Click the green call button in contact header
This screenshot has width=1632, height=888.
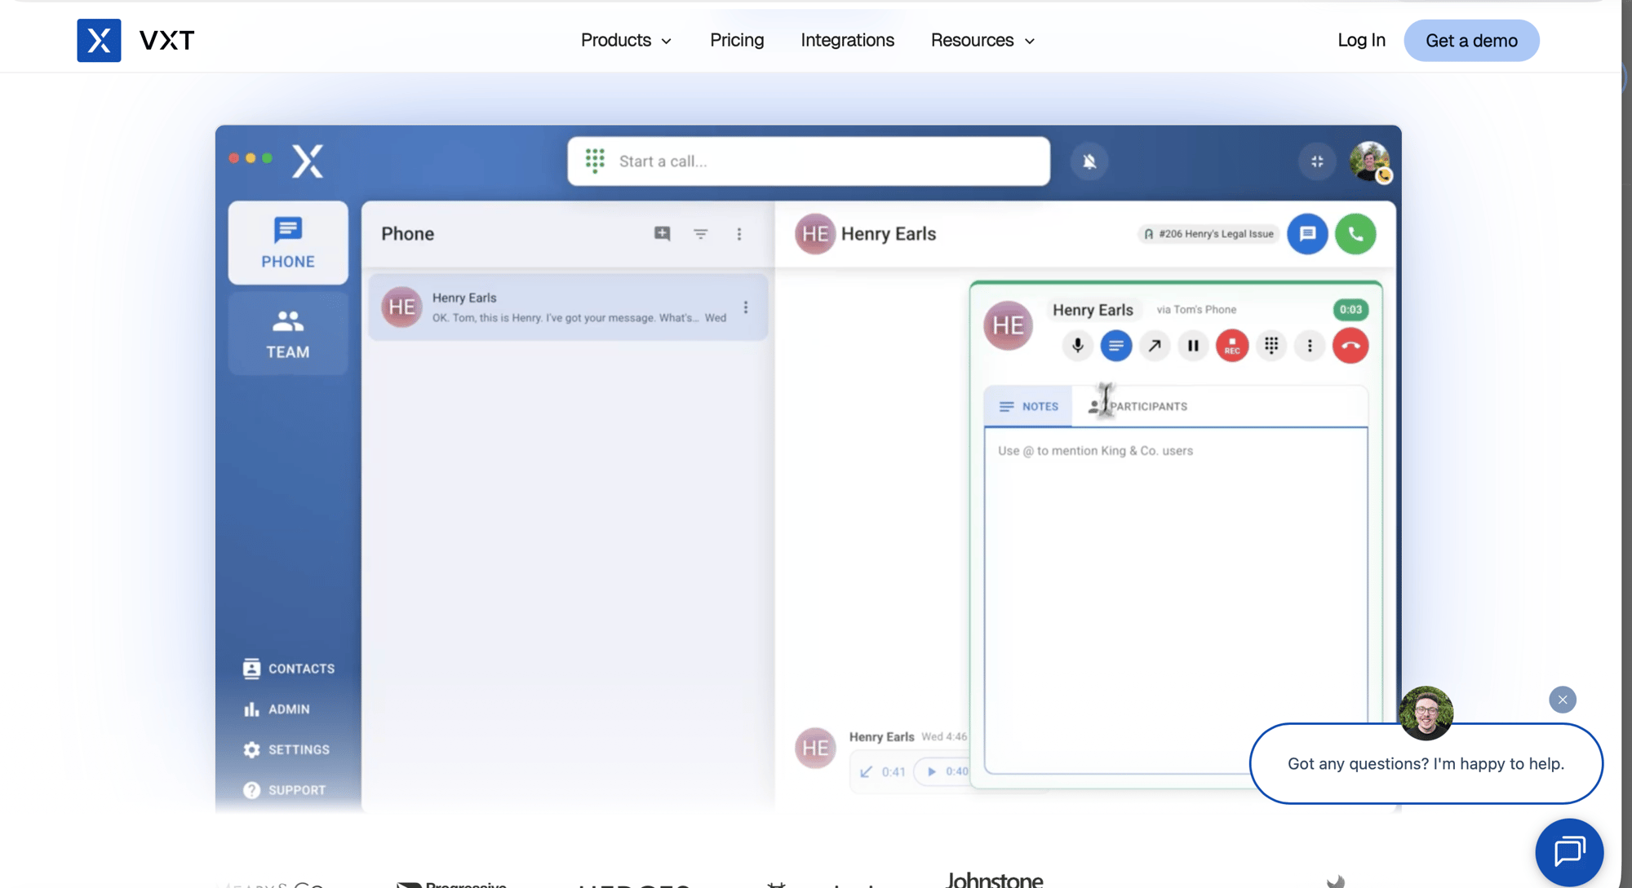point(1355,234)
